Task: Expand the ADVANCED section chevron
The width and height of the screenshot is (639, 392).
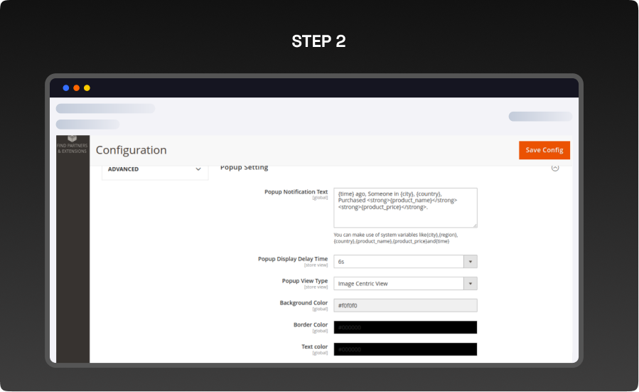Action: 198,169
